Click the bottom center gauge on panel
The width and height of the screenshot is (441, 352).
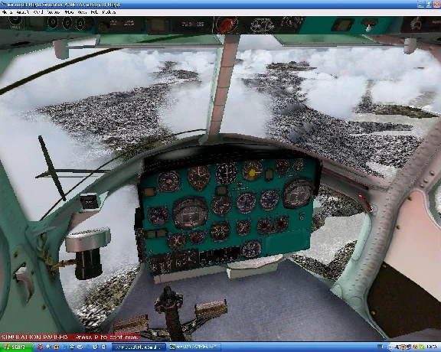coord(251,249)
